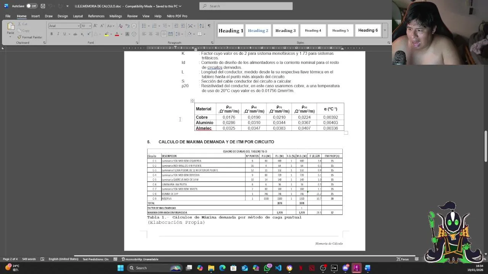Apply Heading 3 style
Image resolution: width=488 pixels, height=274 pixels.
click(x=286, y=30)
